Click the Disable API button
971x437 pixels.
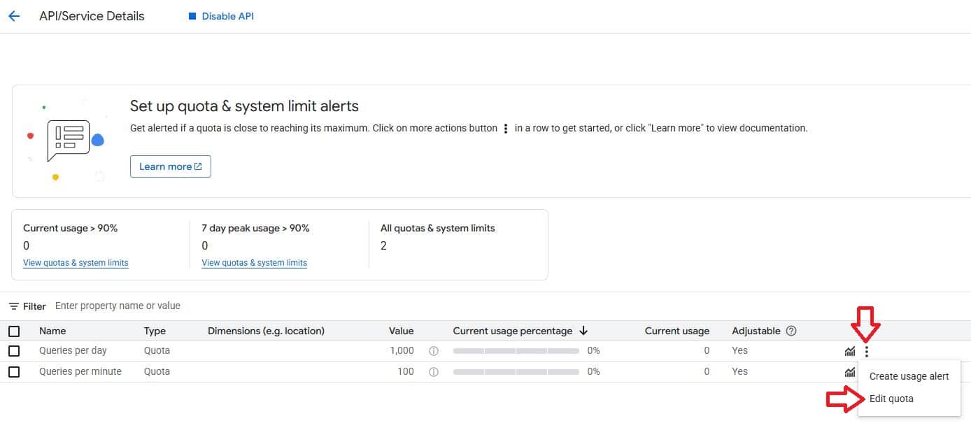coord(221,16)
